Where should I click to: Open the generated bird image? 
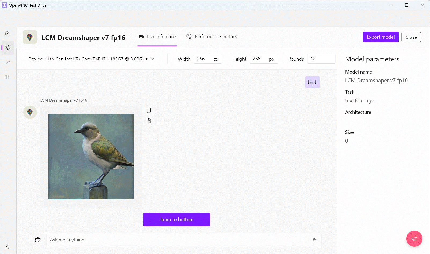tap(91, 157)
